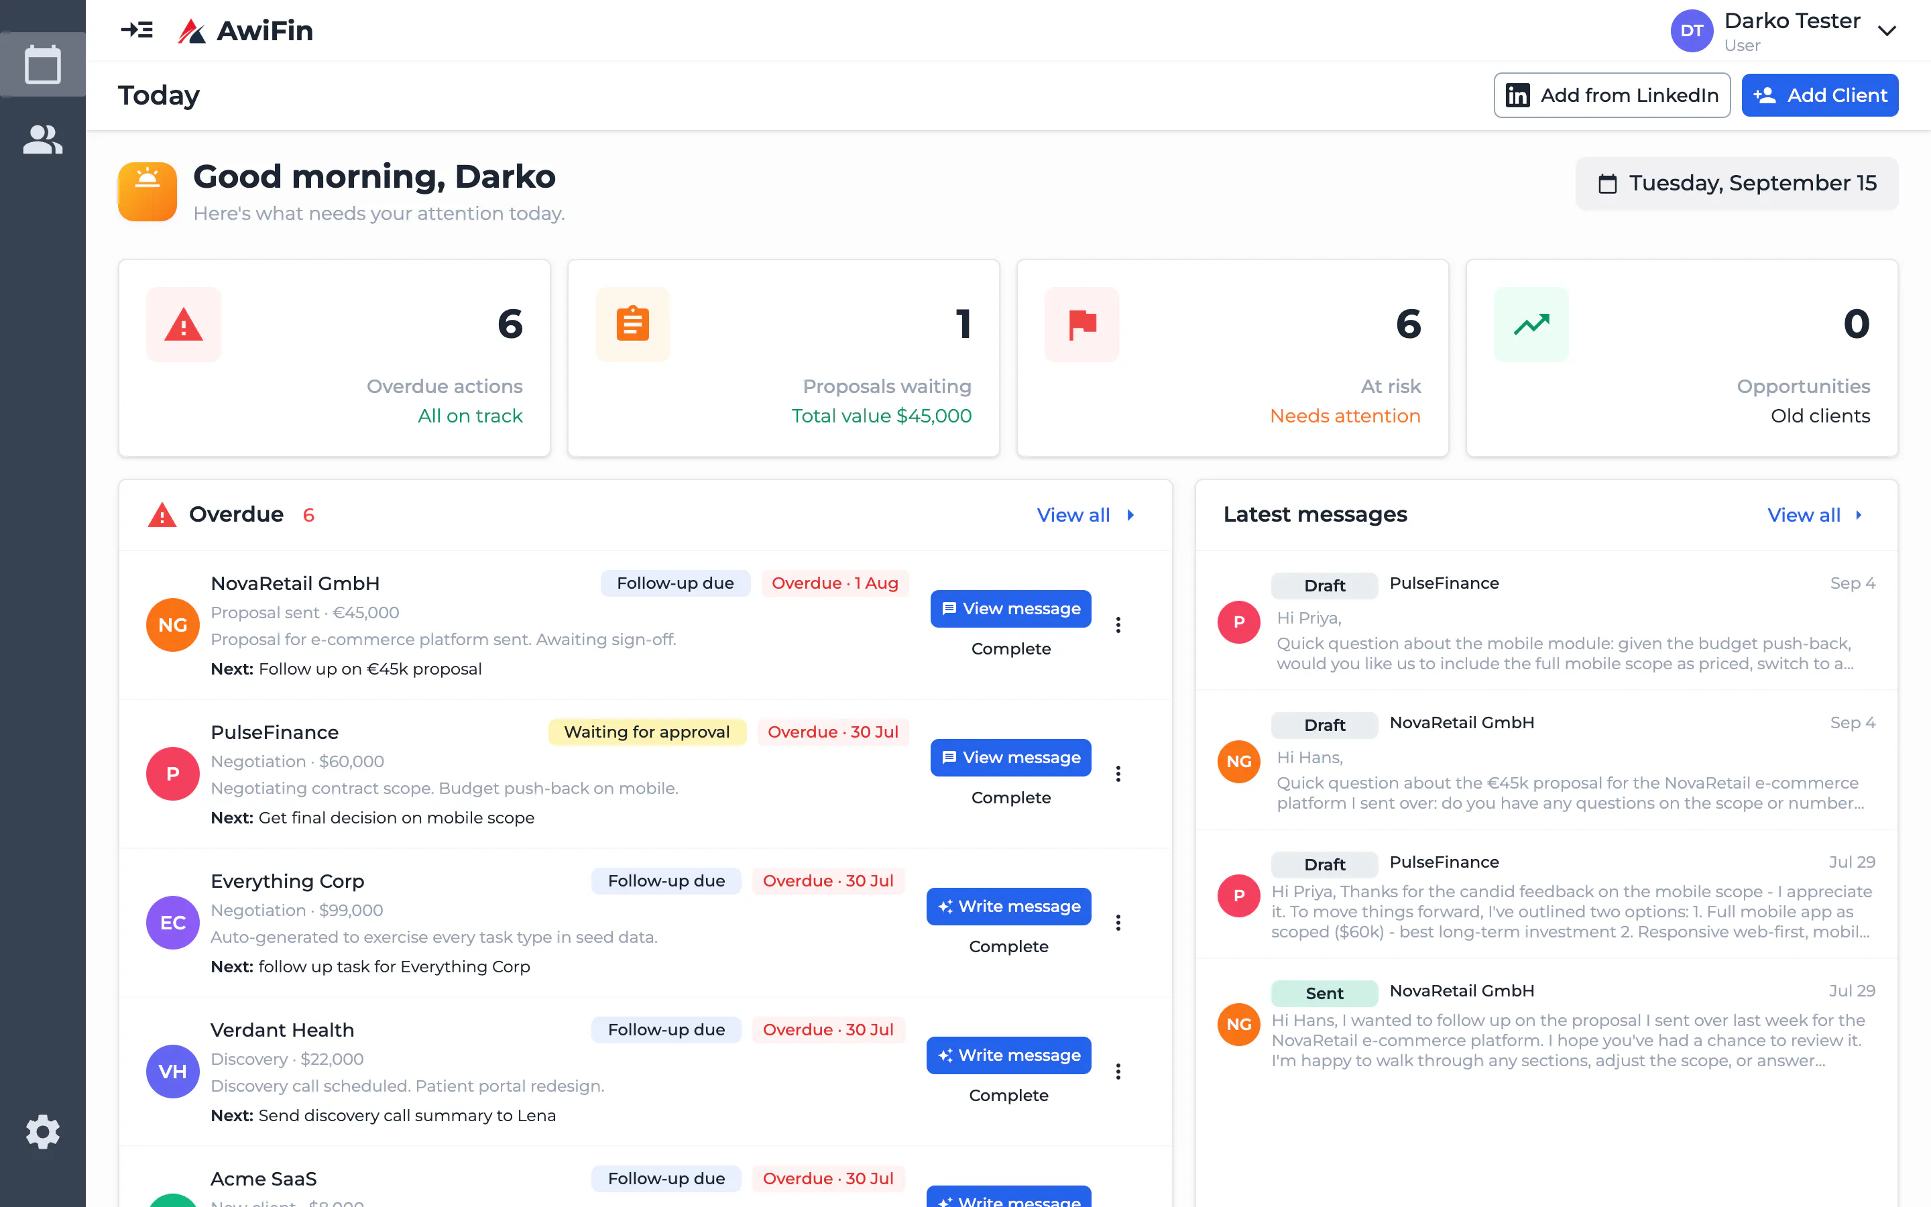Screen dimensions: 1931x1207
Task: Mark PulseFinance task Complete
Action: [1011, 797]
